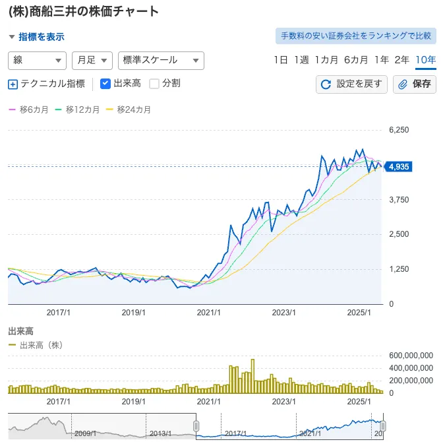Expand the 指標を表示 disclosure triangle
Image resolution: width=443 pixels, height=442 pixels.
click(x=12, y=37)
